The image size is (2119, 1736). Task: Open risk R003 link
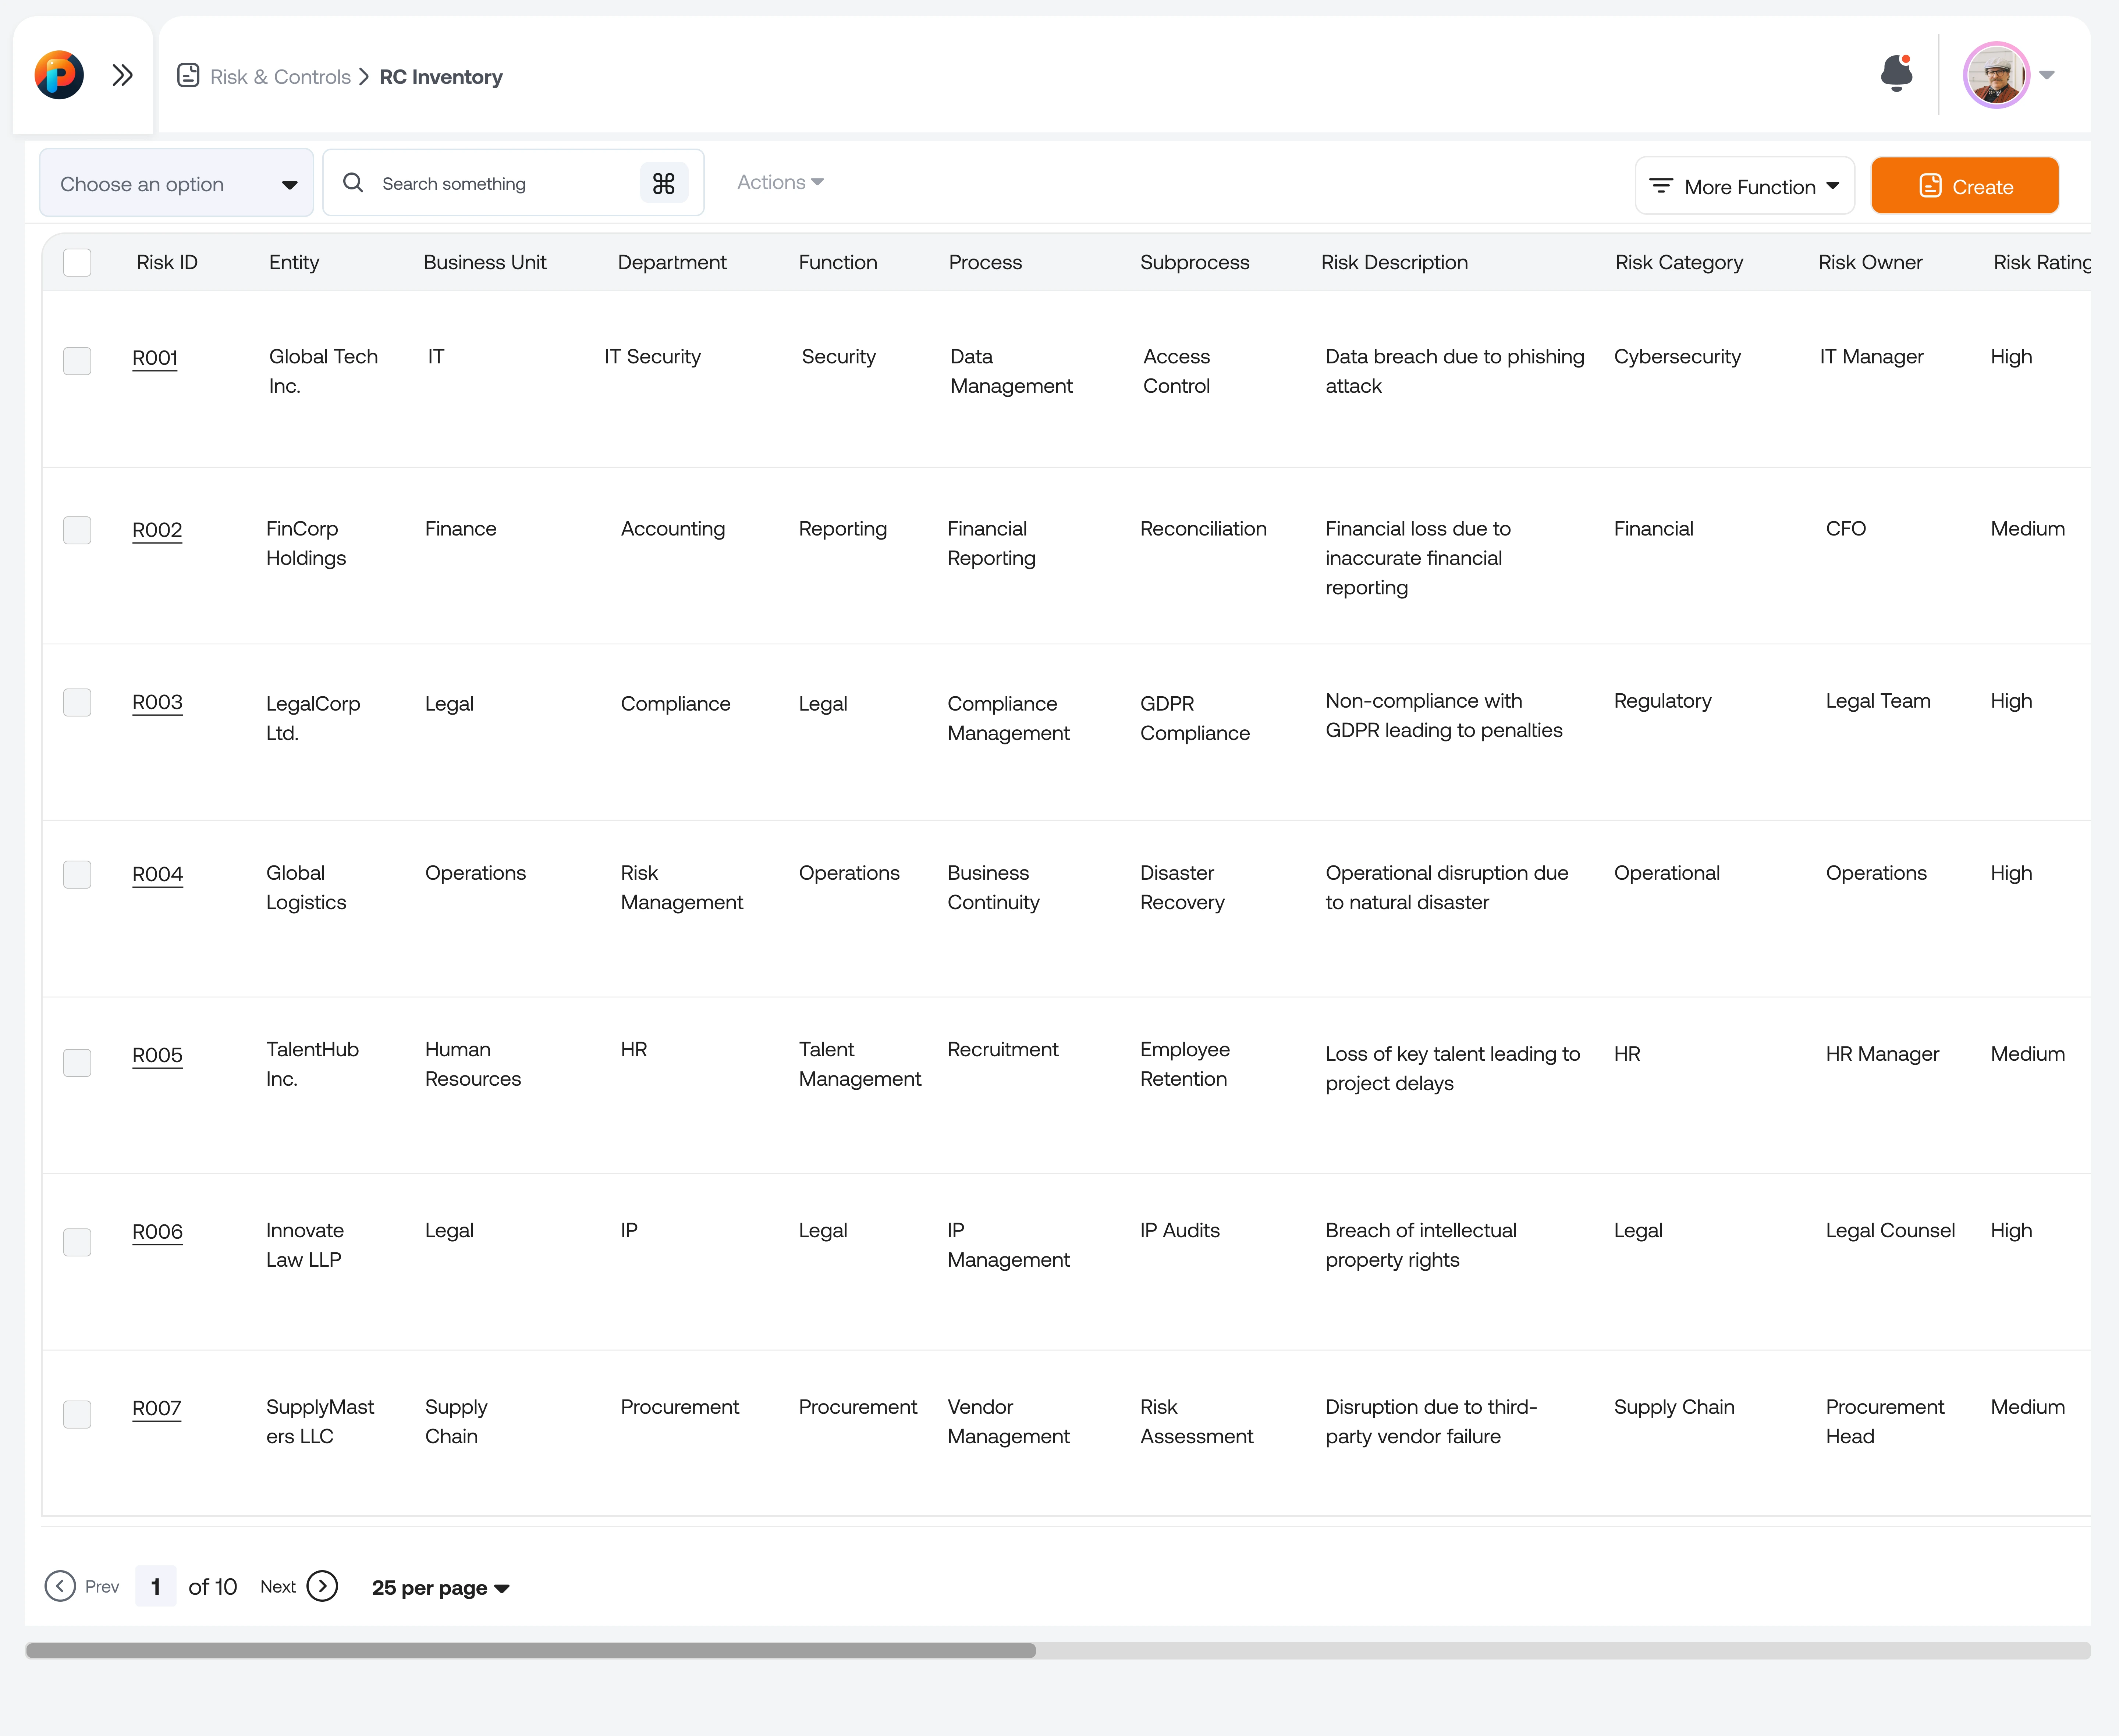pos(157,702)
